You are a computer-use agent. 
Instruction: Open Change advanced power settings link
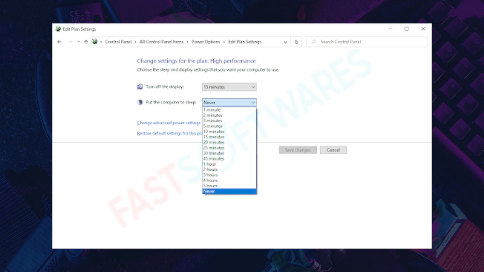click(169, 123)
